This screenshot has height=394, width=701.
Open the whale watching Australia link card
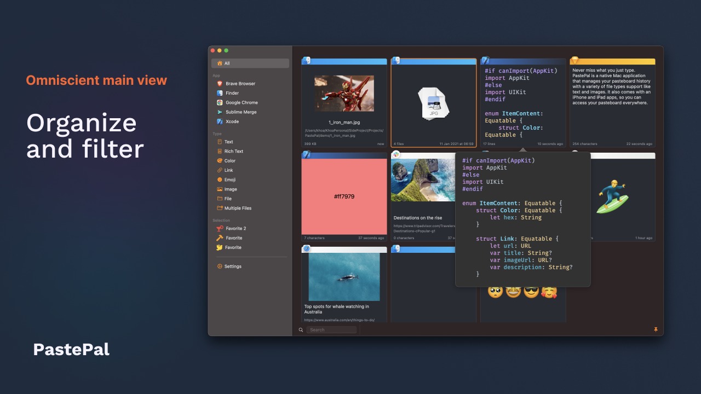click(344, 285)
